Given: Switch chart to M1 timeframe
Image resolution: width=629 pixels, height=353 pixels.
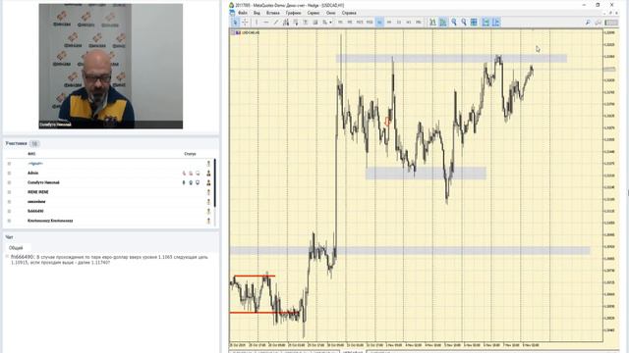Looking at the screenshot, I should 340,22.
